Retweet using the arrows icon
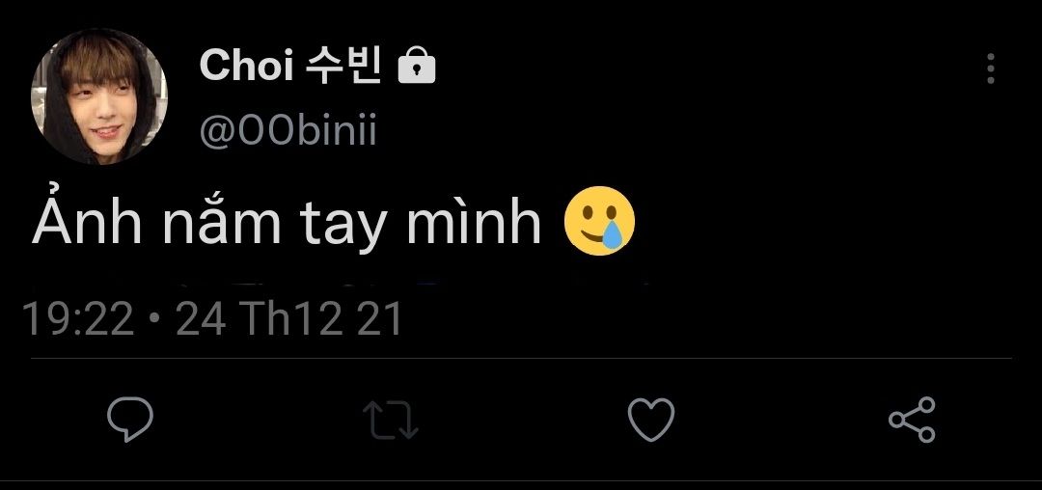The height and width of the screenshot is (490, 1042). [x=391, y=420]
